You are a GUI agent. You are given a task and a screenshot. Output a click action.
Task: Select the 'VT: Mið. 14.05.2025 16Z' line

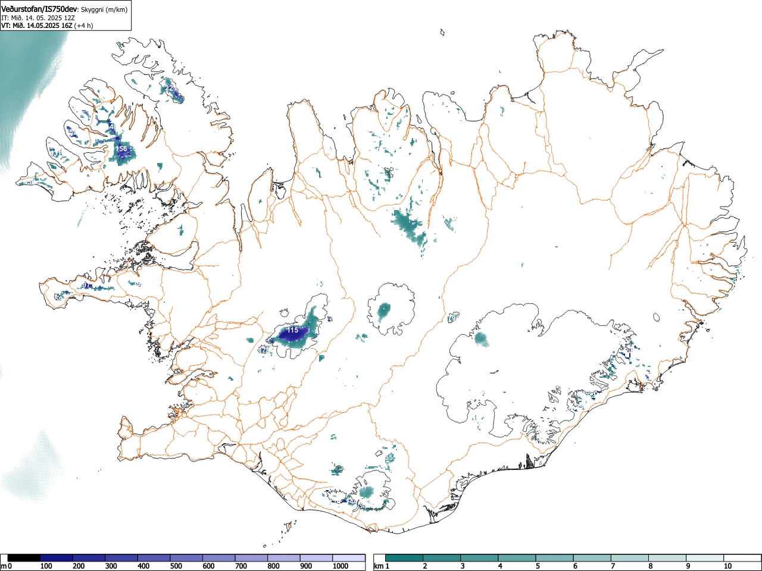point(36,26)
